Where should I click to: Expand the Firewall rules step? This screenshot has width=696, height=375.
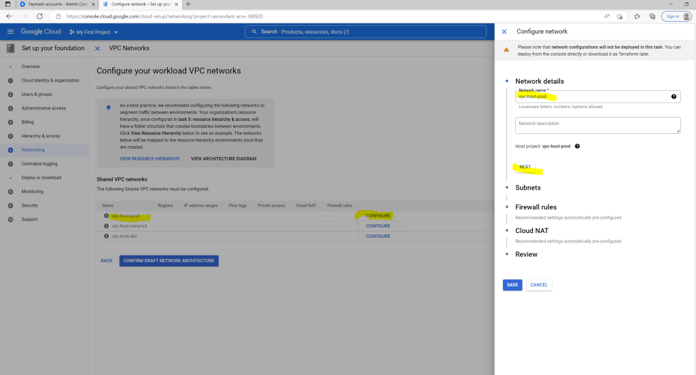pos(536,207)
